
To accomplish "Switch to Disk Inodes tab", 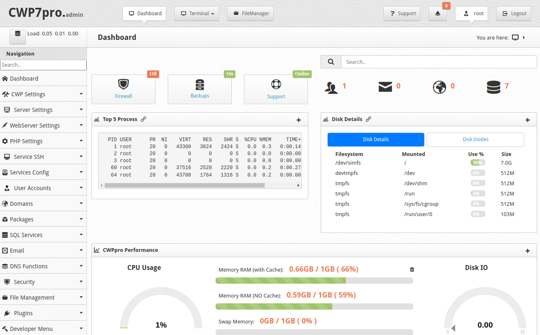I will point(475,140).
